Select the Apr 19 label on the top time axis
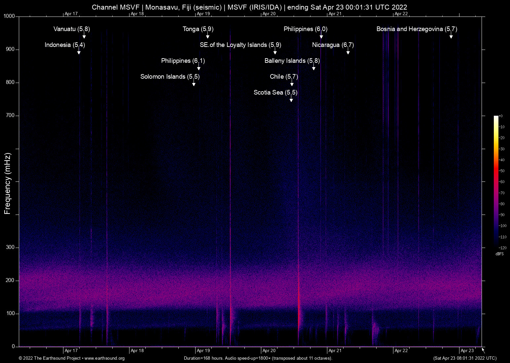The image size is (510, 363). click(203, 14)
